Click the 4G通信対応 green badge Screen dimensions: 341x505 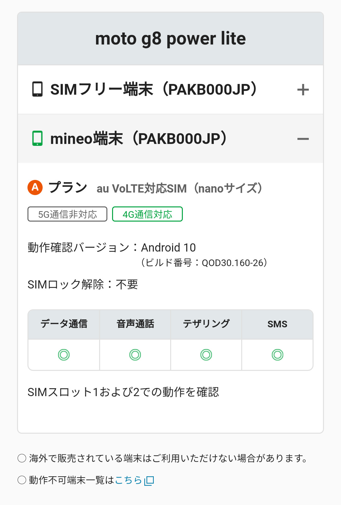click(x=147, y=214)
